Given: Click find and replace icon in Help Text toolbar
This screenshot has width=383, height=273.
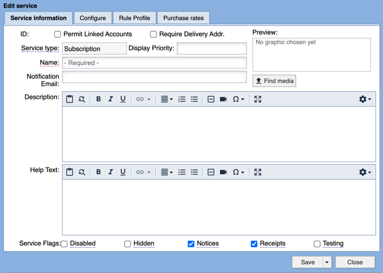Looking at the screenshot, I should (x=82, y=172).
